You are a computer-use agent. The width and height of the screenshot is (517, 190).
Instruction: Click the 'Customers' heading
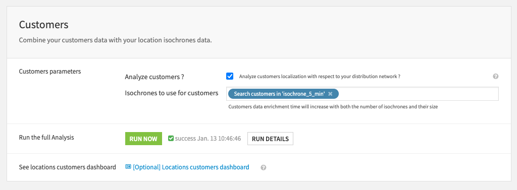43,25
